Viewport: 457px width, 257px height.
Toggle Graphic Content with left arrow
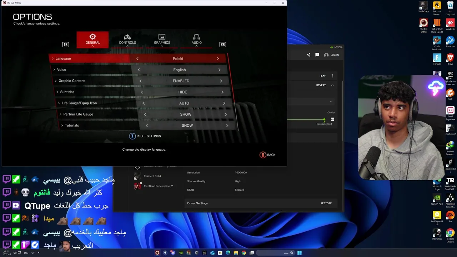pyautogui.click(x=140, y=81)
